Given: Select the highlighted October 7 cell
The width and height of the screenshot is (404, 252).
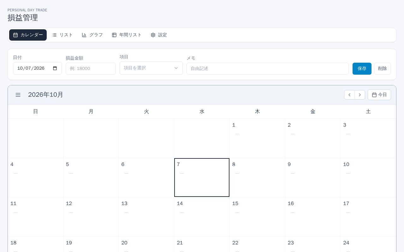Looking at the screenshot, I should [x=202, y=178].
